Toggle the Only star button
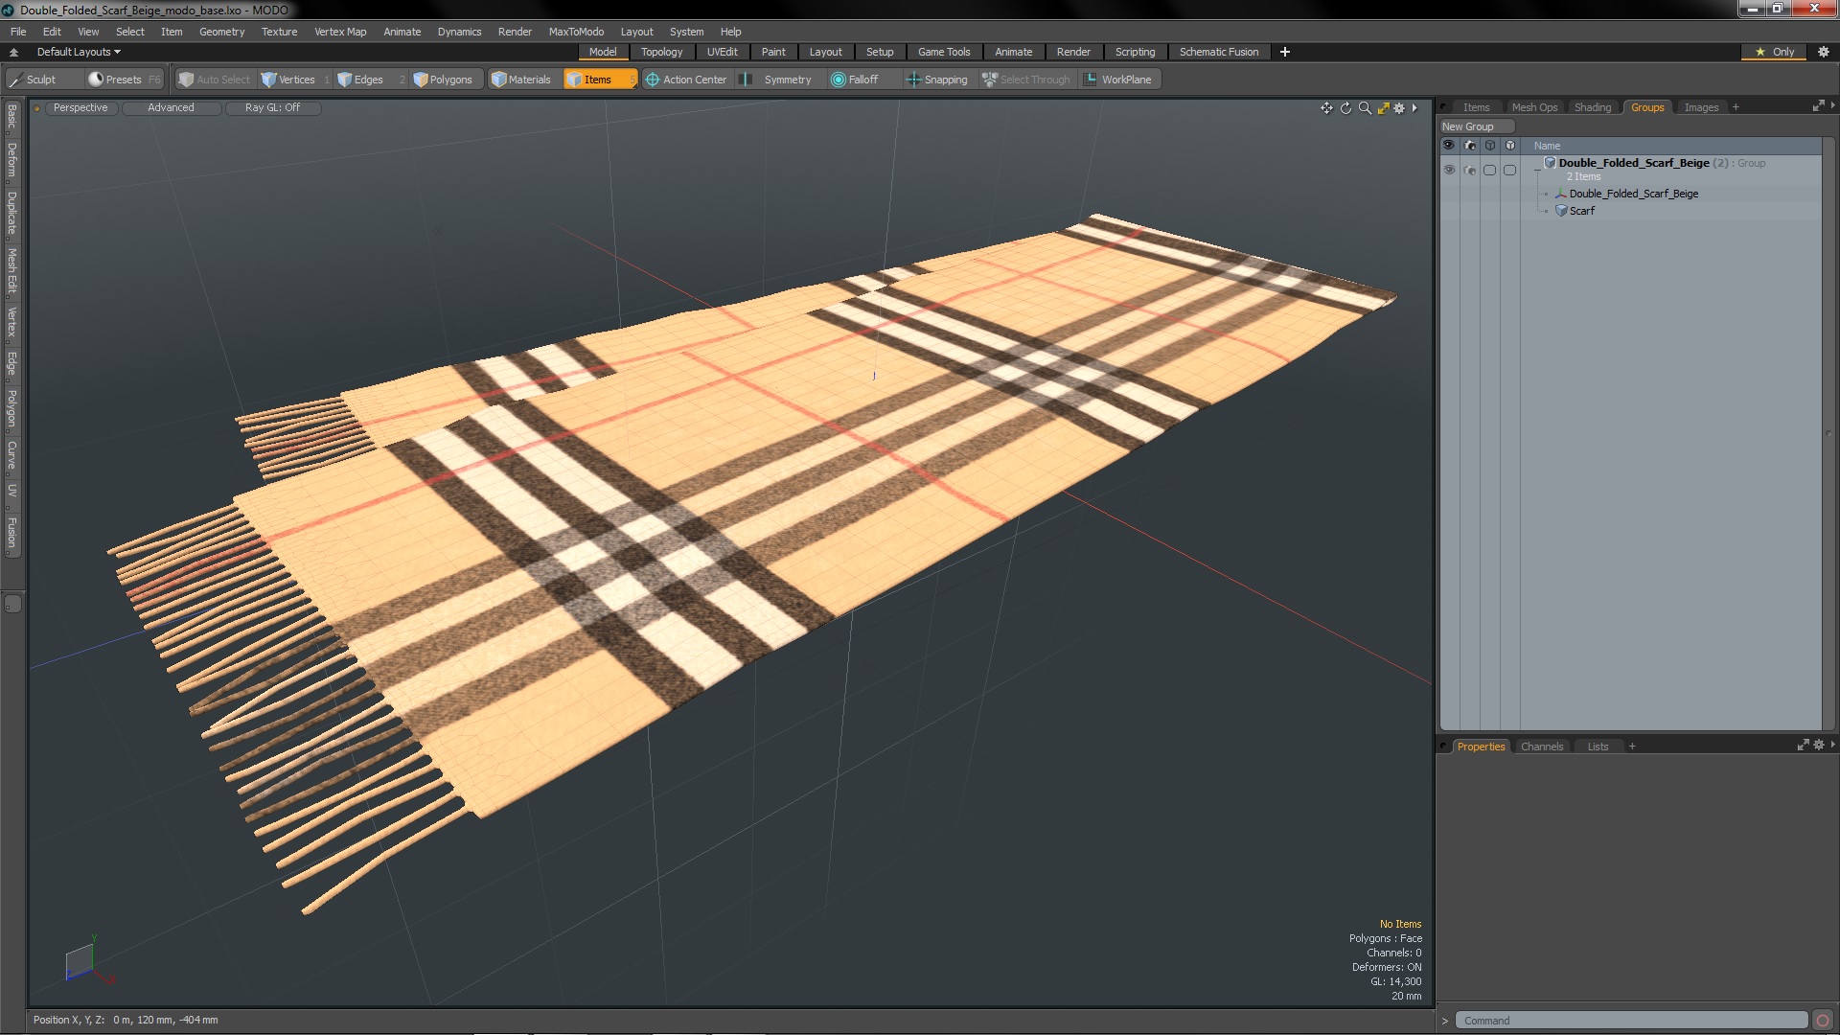Image resolution: width=1840 pixels, height=1035 pixels. (1775, 52)
